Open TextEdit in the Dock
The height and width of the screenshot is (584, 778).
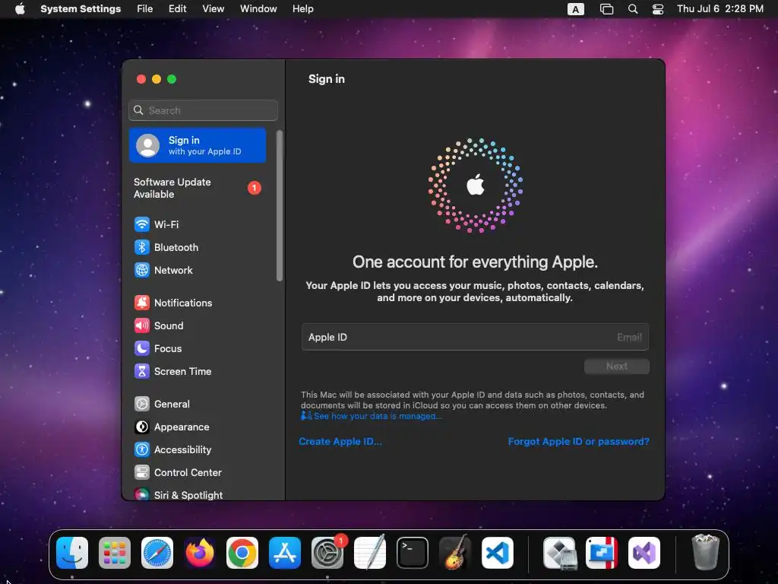pos(370,552)
